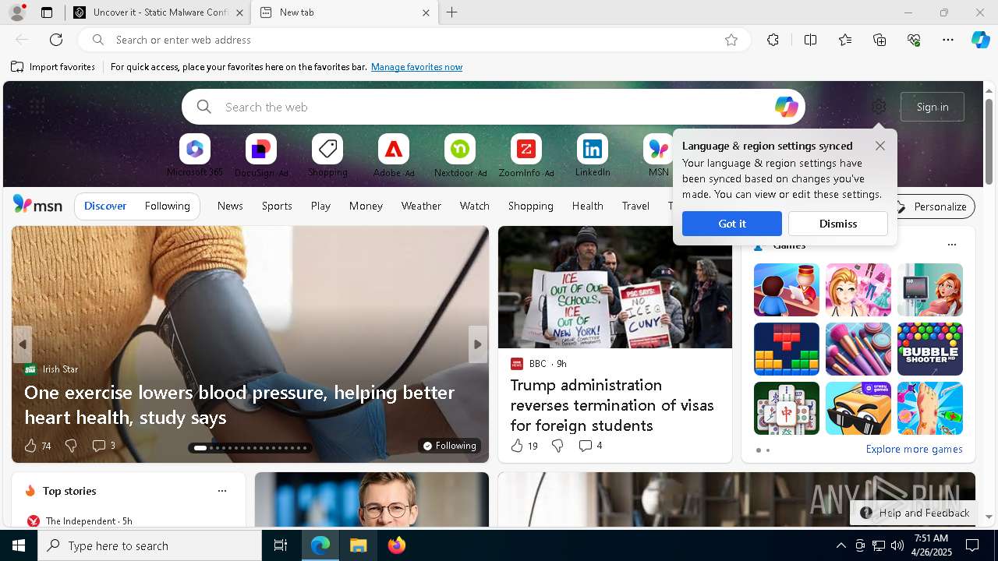Viewport: 998px width, 561px height.
Task: Open Microsoft 365 quick link
Action: [x=195, y=155]
